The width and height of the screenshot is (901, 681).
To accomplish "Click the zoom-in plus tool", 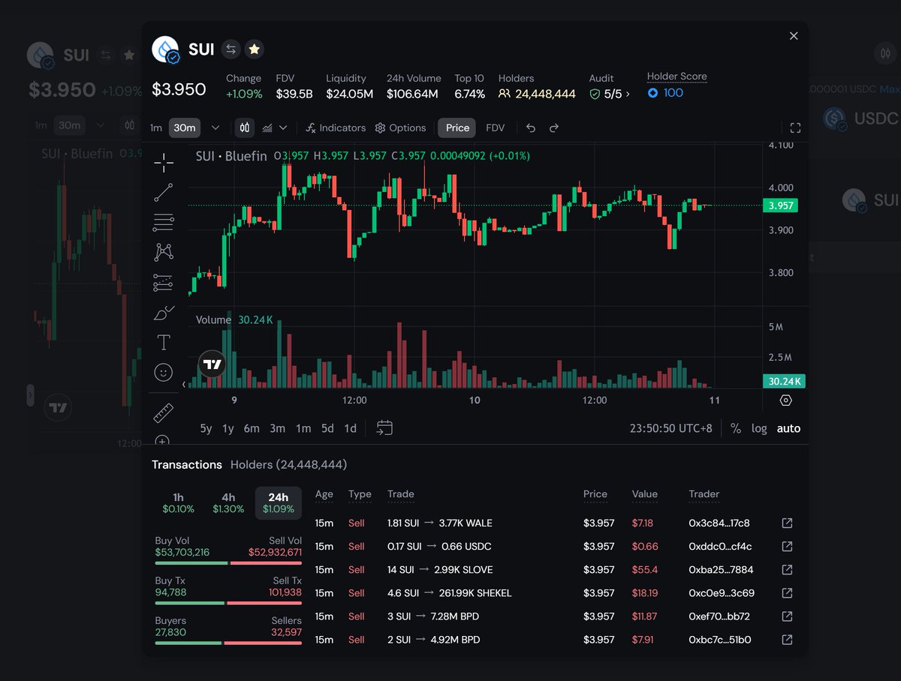I will click(163, 439).
